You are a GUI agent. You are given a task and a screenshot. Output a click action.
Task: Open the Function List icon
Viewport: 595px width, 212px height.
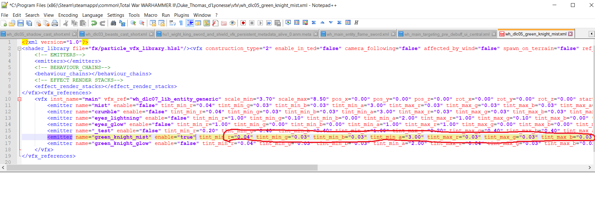coord(215,23)
